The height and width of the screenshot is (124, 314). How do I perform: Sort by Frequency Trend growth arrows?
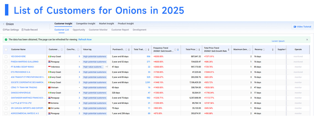pyautogui.click(x=178, y=49)
